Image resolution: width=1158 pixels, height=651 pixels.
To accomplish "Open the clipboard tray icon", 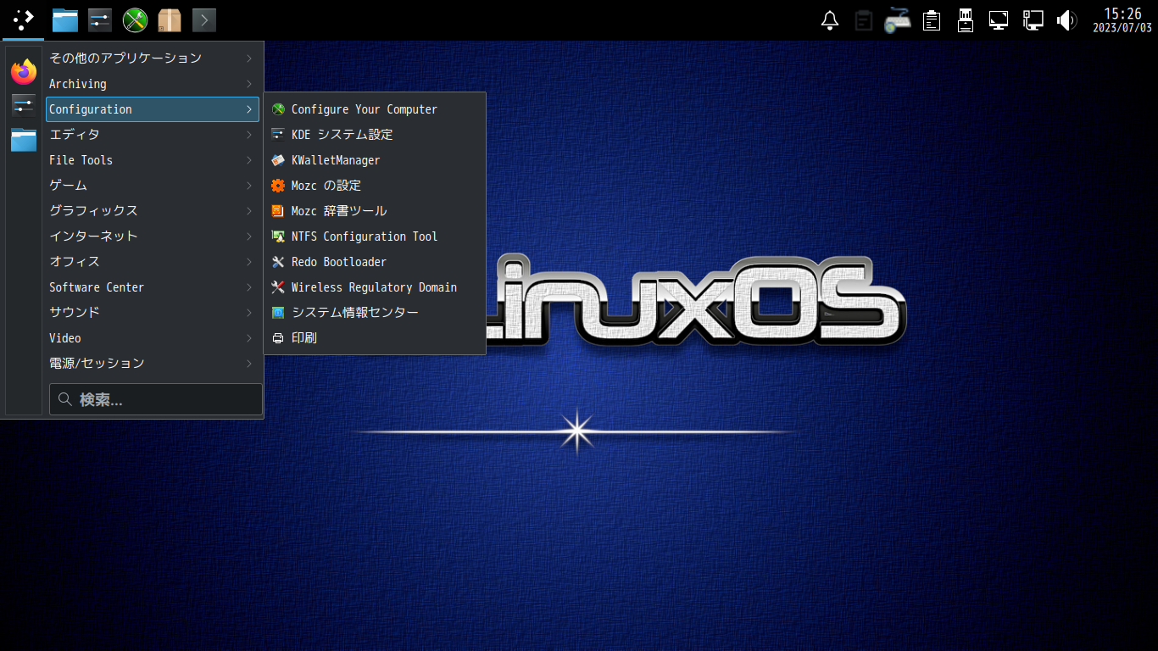I will tap(864, 20).
